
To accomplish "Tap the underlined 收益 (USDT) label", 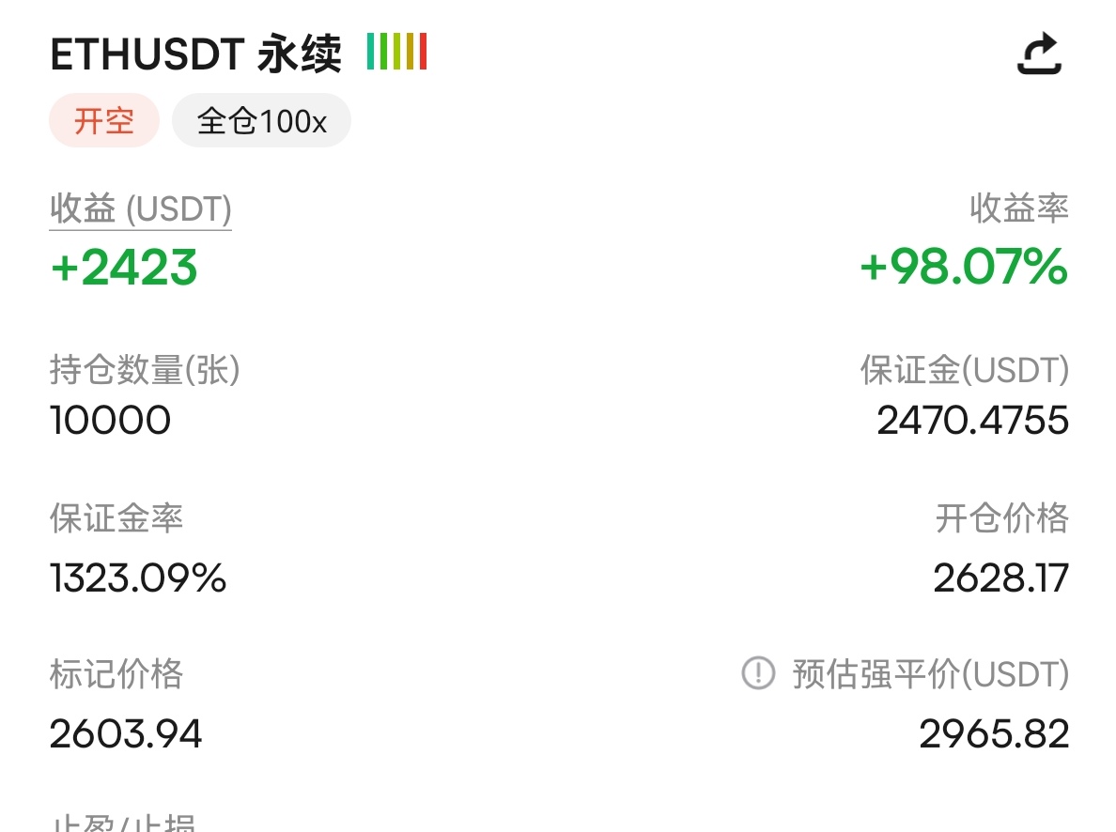I will click(140, 209).
